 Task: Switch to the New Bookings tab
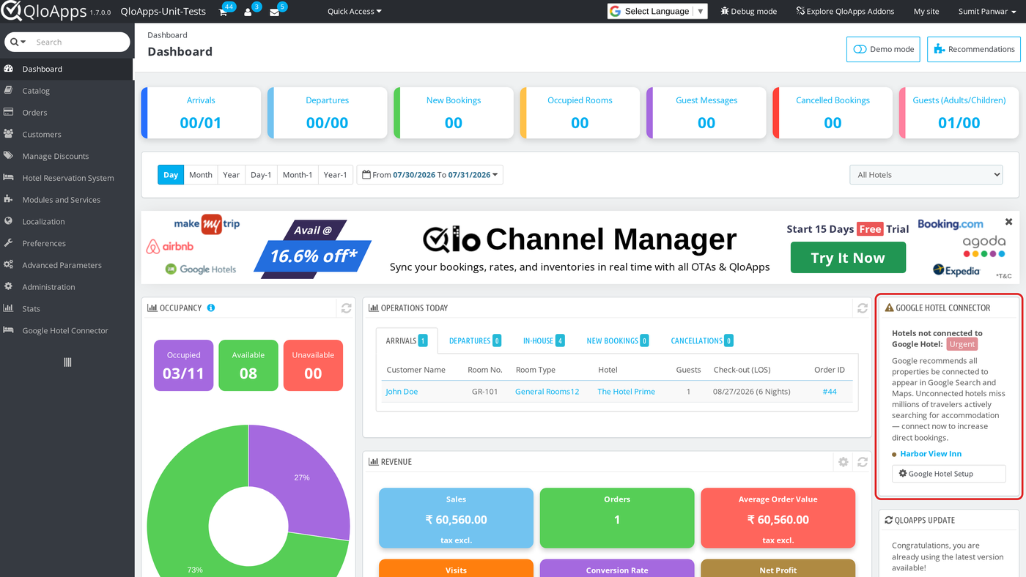[x=618, y=340]
